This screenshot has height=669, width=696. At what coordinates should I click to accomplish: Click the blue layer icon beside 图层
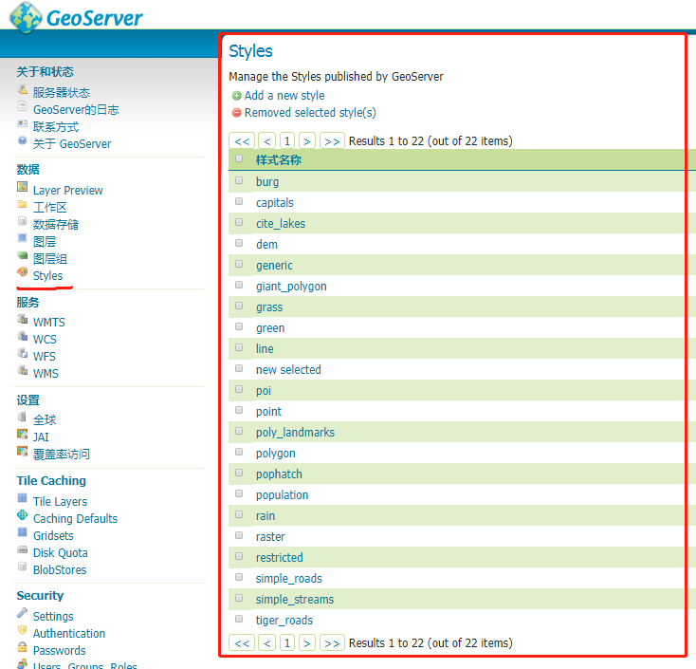[x=22, y=237]
